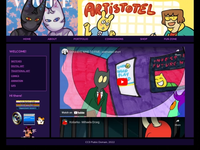Open the GIFS sidebar link
Viewport: 200px width, 150px height.
tap(13, 86)
